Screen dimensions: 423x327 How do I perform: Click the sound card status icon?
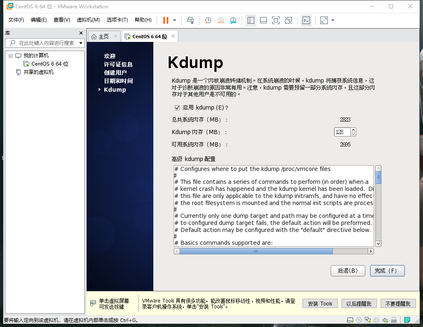click(x=385, y=320)
